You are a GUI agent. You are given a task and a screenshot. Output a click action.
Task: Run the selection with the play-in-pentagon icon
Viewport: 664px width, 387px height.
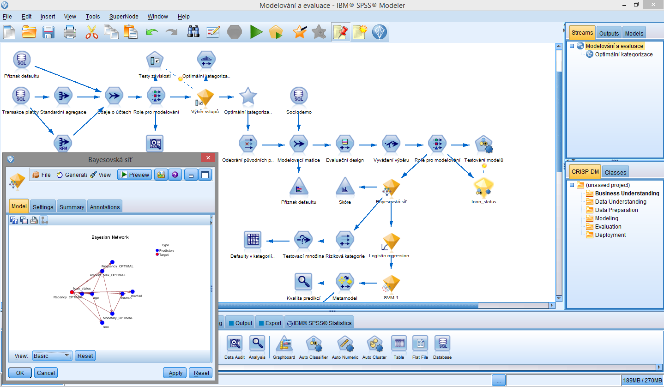coord(276,32)
